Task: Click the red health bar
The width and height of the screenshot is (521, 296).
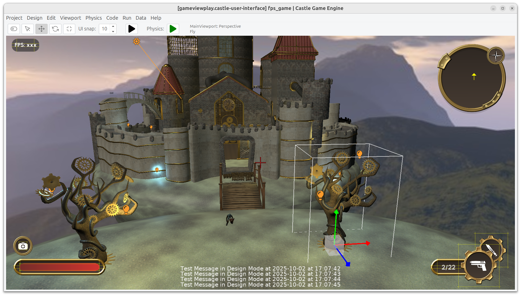Action: [59, 267]
